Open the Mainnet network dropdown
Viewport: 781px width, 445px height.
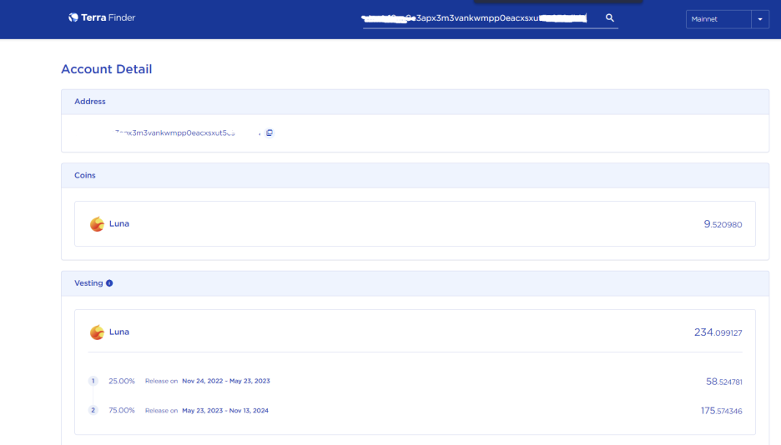[x=728, y=19]
